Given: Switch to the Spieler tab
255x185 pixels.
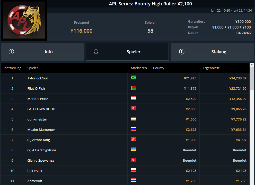Looking at the screenshot, I should [127, 52].
